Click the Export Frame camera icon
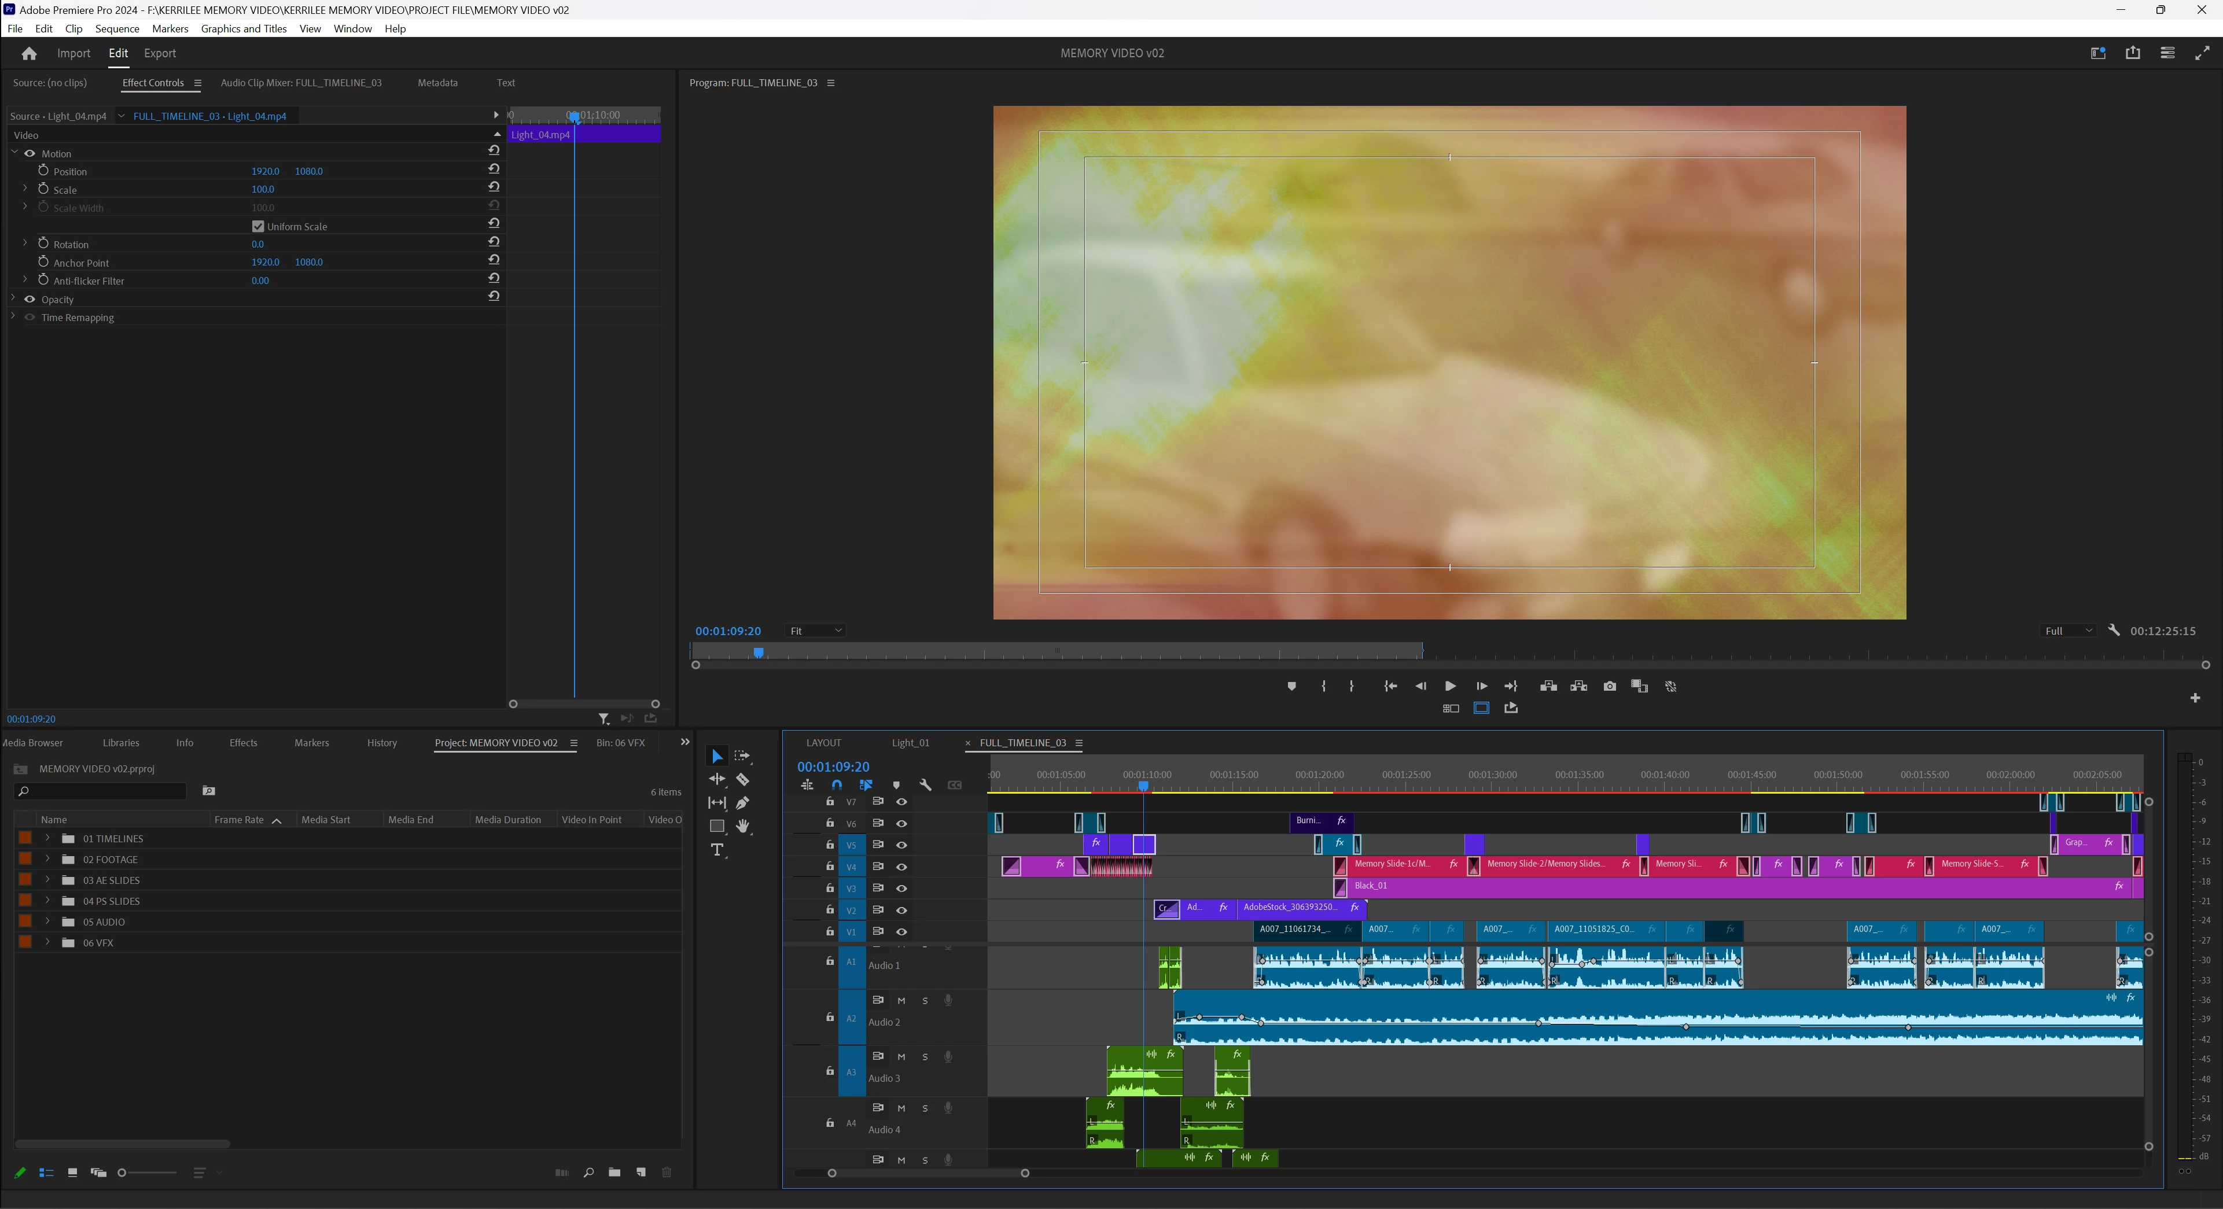This screenshot has height=1209, width=2223. coord(1610,686)
